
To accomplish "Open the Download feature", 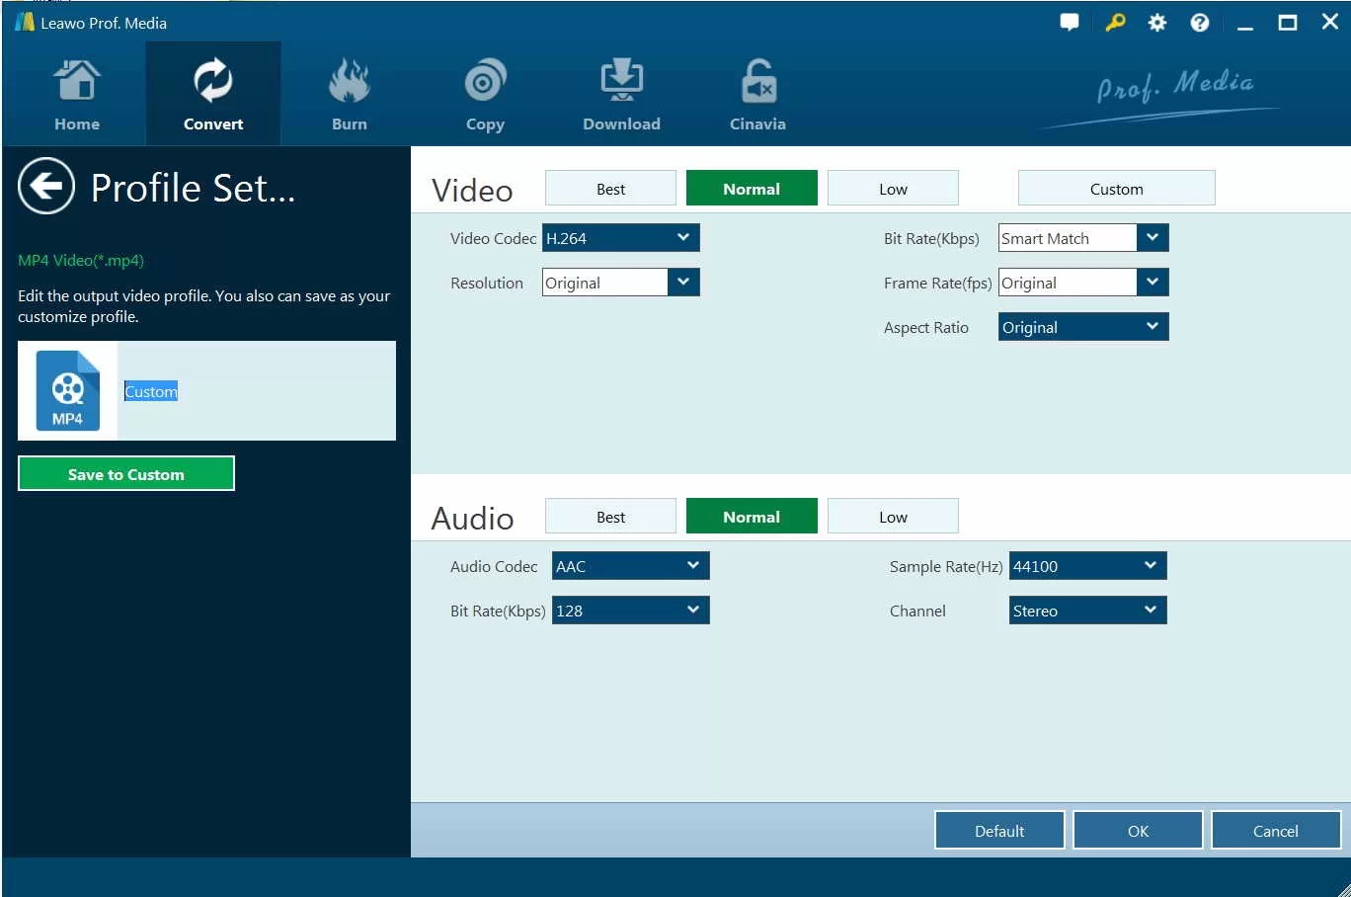I will pos(621,94).
